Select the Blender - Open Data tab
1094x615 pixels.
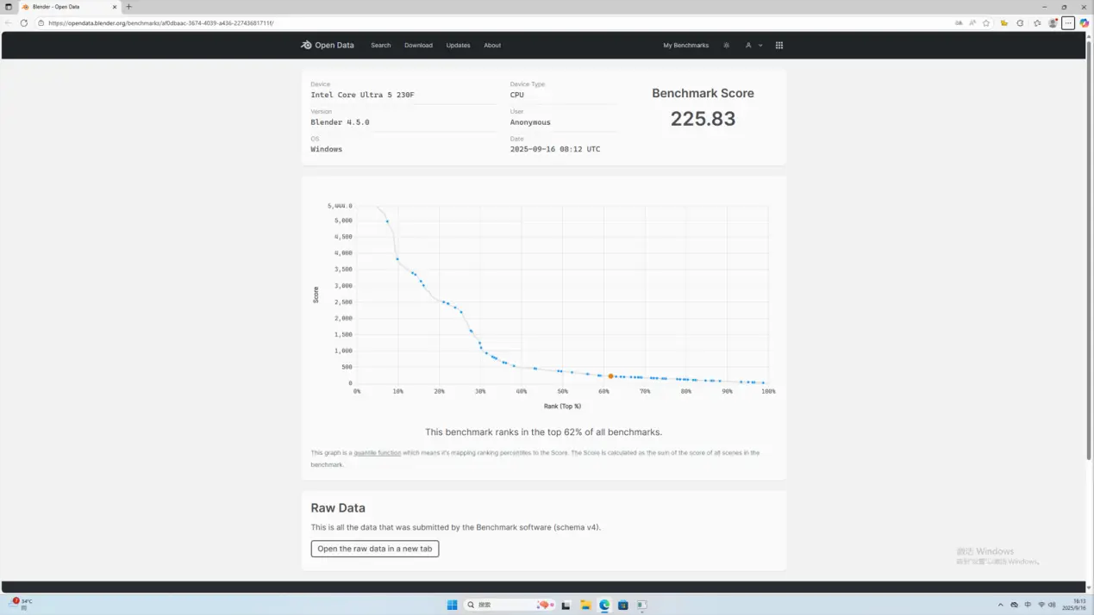click(x=69, y=7)
